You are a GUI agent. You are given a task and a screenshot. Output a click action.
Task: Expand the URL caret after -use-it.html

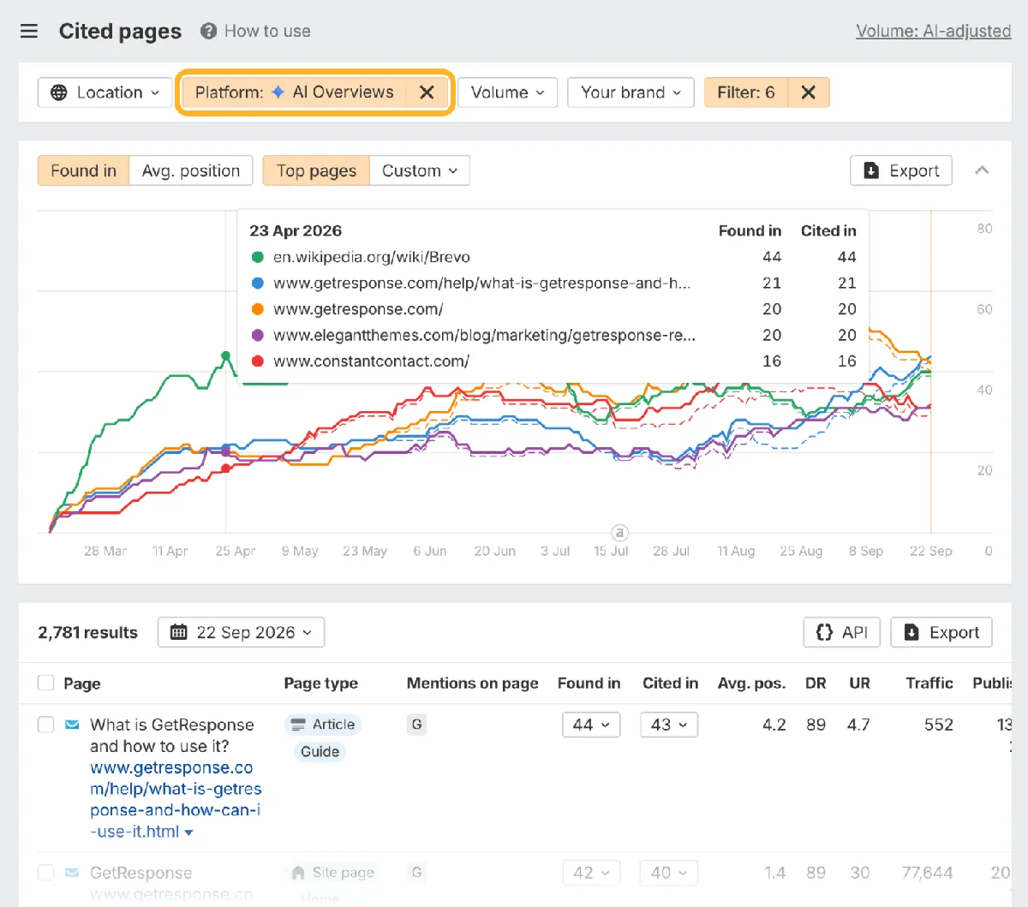(x=188, y=832)
